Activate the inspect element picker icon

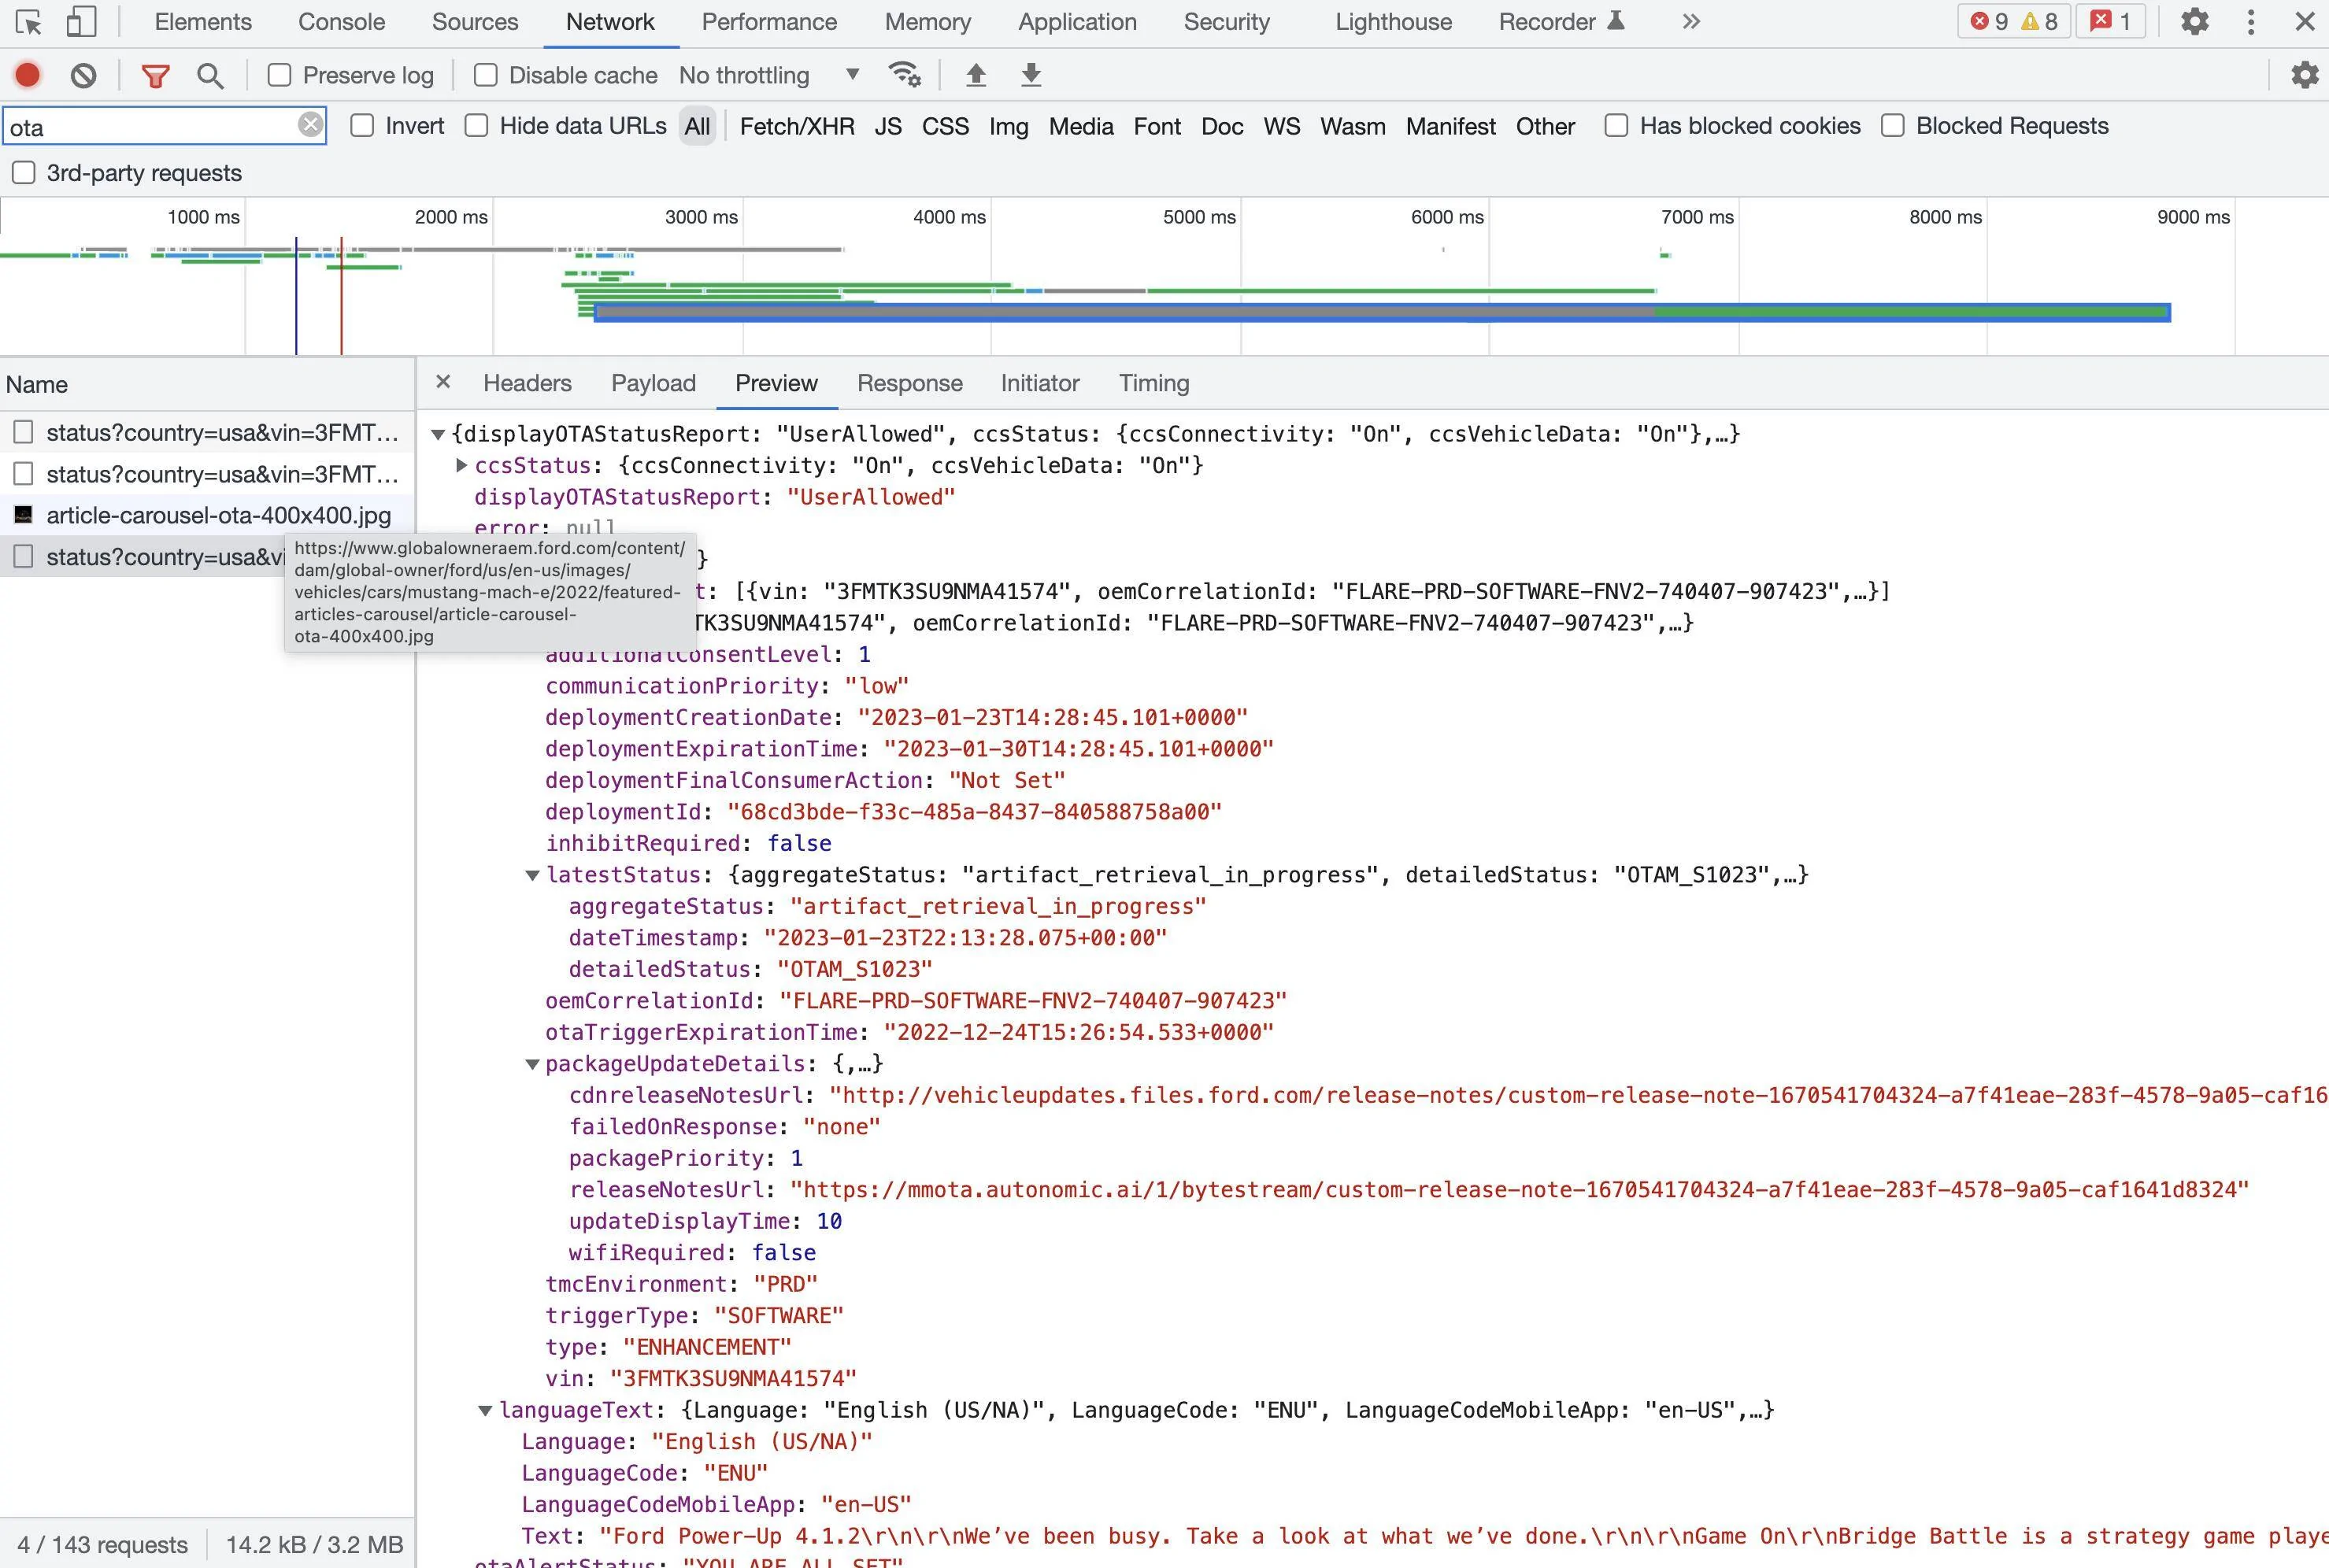(28, 22)
